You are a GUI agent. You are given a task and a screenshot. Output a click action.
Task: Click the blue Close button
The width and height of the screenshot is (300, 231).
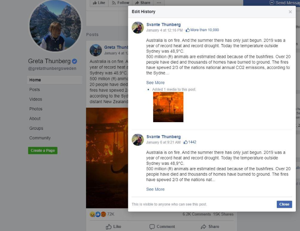[x=284, y=204]
